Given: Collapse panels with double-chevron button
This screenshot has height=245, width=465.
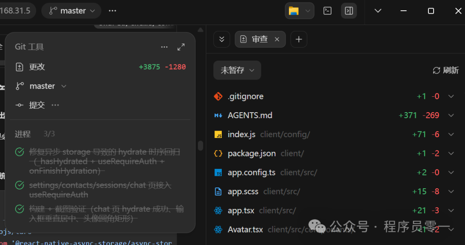Looking at the screenshot, I should click(x=222, y=40).
